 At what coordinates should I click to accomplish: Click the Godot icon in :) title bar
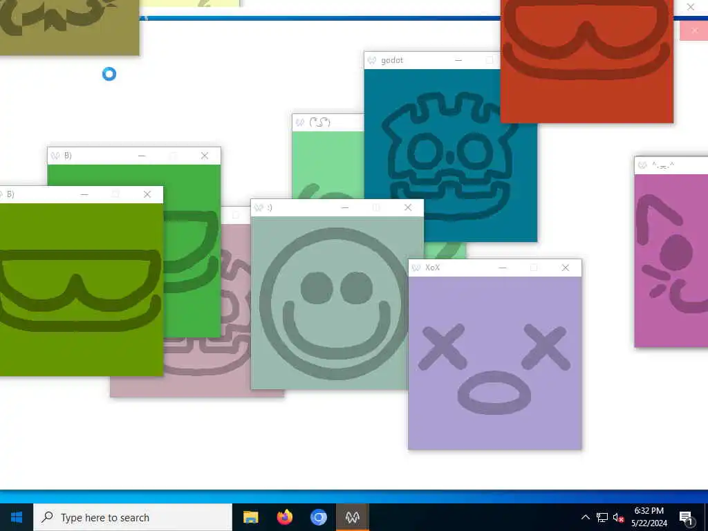pos(259,207)
